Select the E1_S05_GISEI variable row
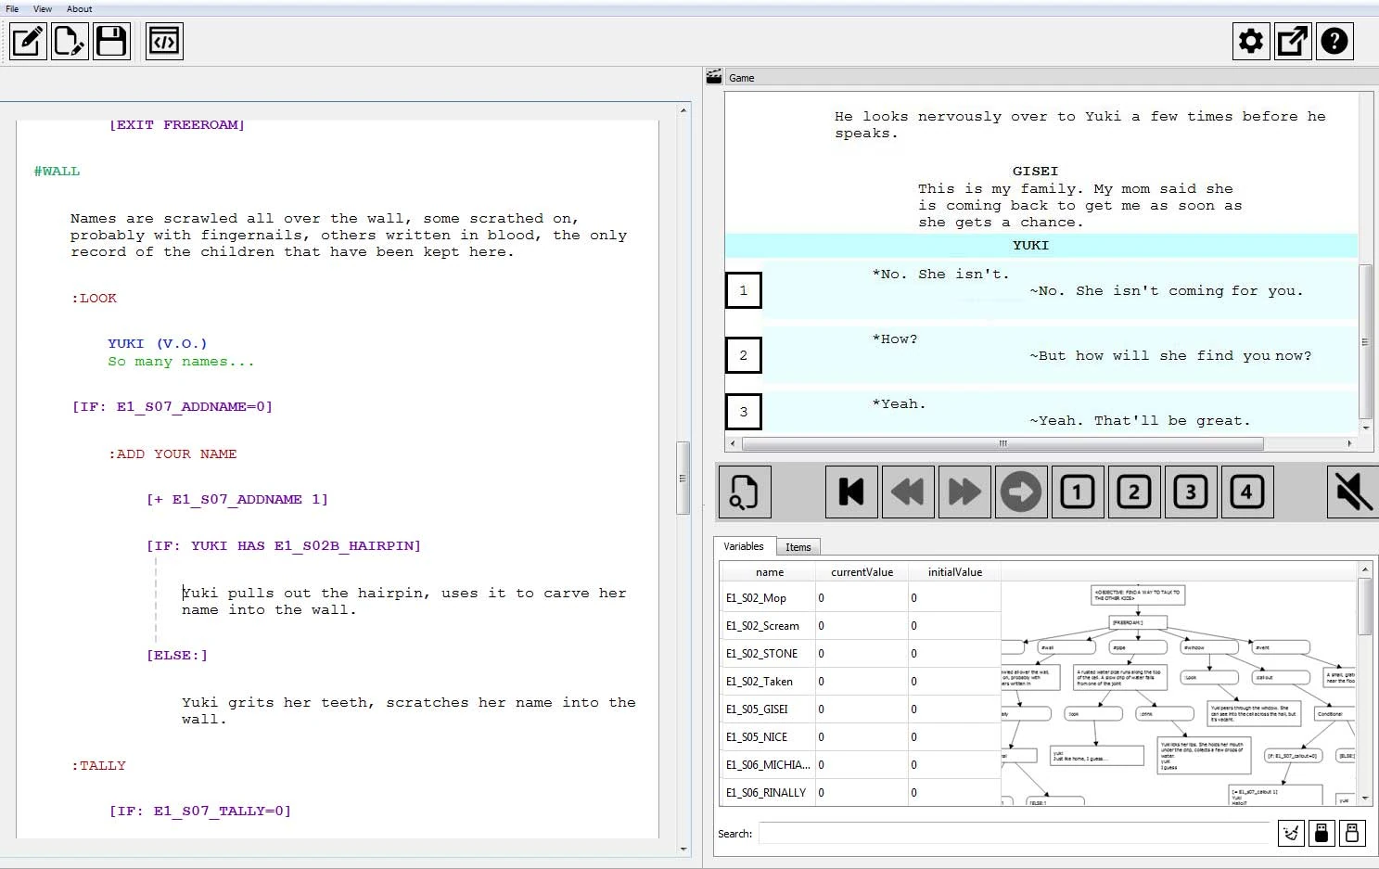1379x869 pixels. click(757, 709)
